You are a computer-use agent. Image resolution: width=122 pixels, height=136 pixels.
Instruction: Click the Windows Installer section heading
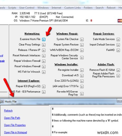tap(66, 64)
